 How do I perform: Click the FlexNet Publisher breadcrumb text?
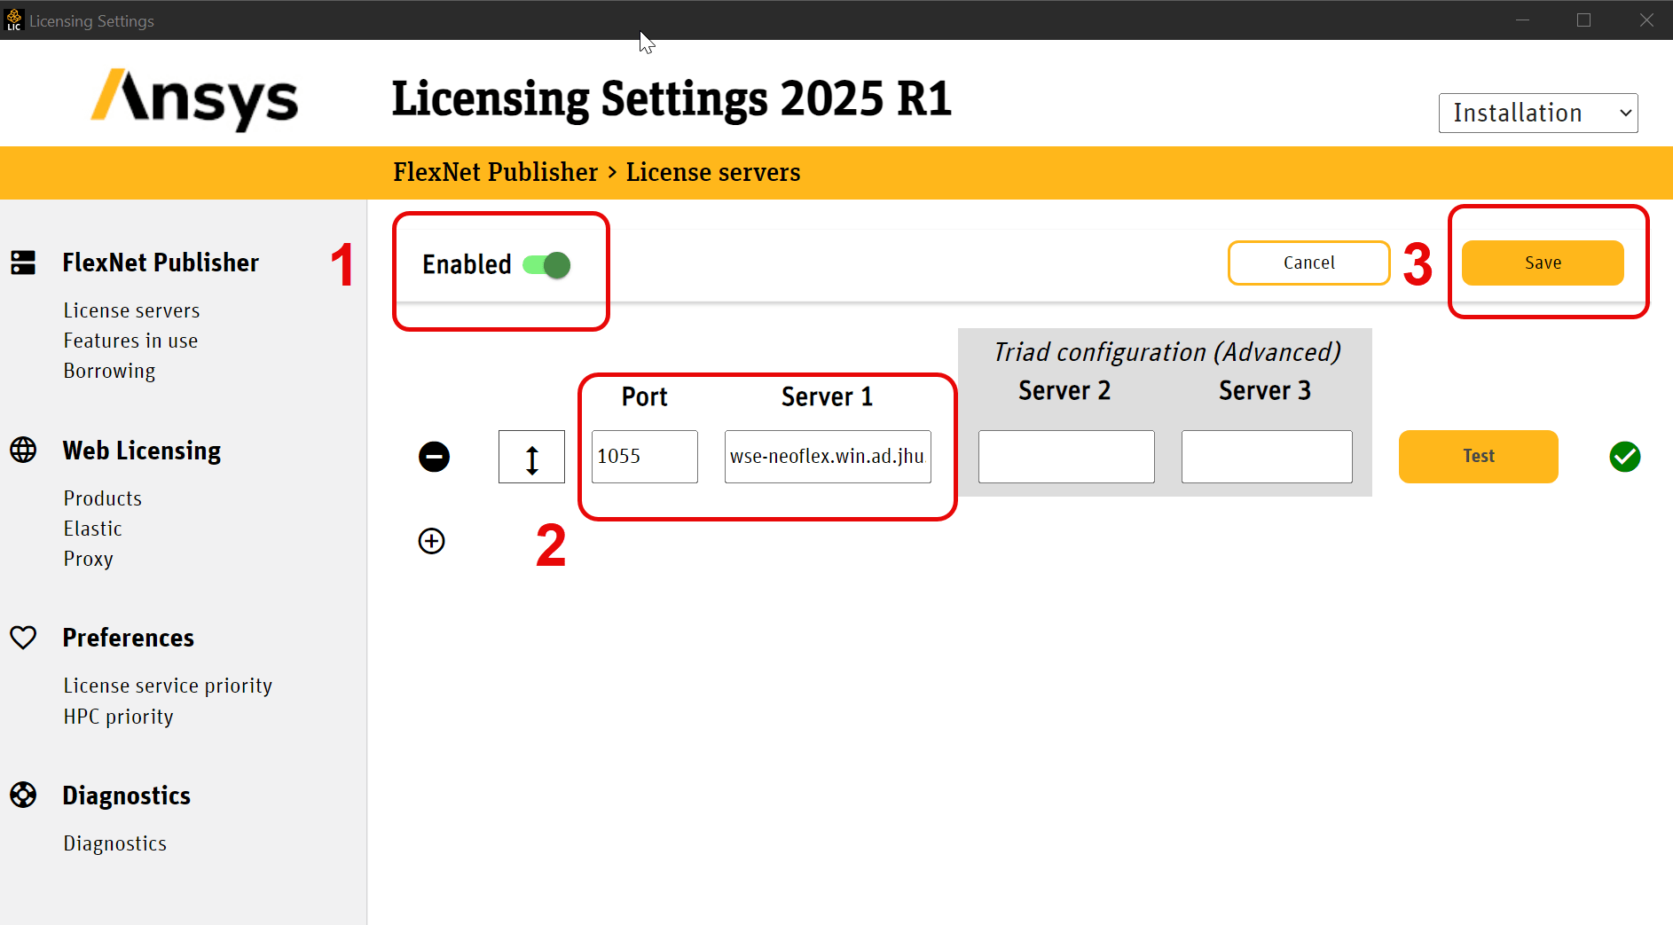point(496,172)
